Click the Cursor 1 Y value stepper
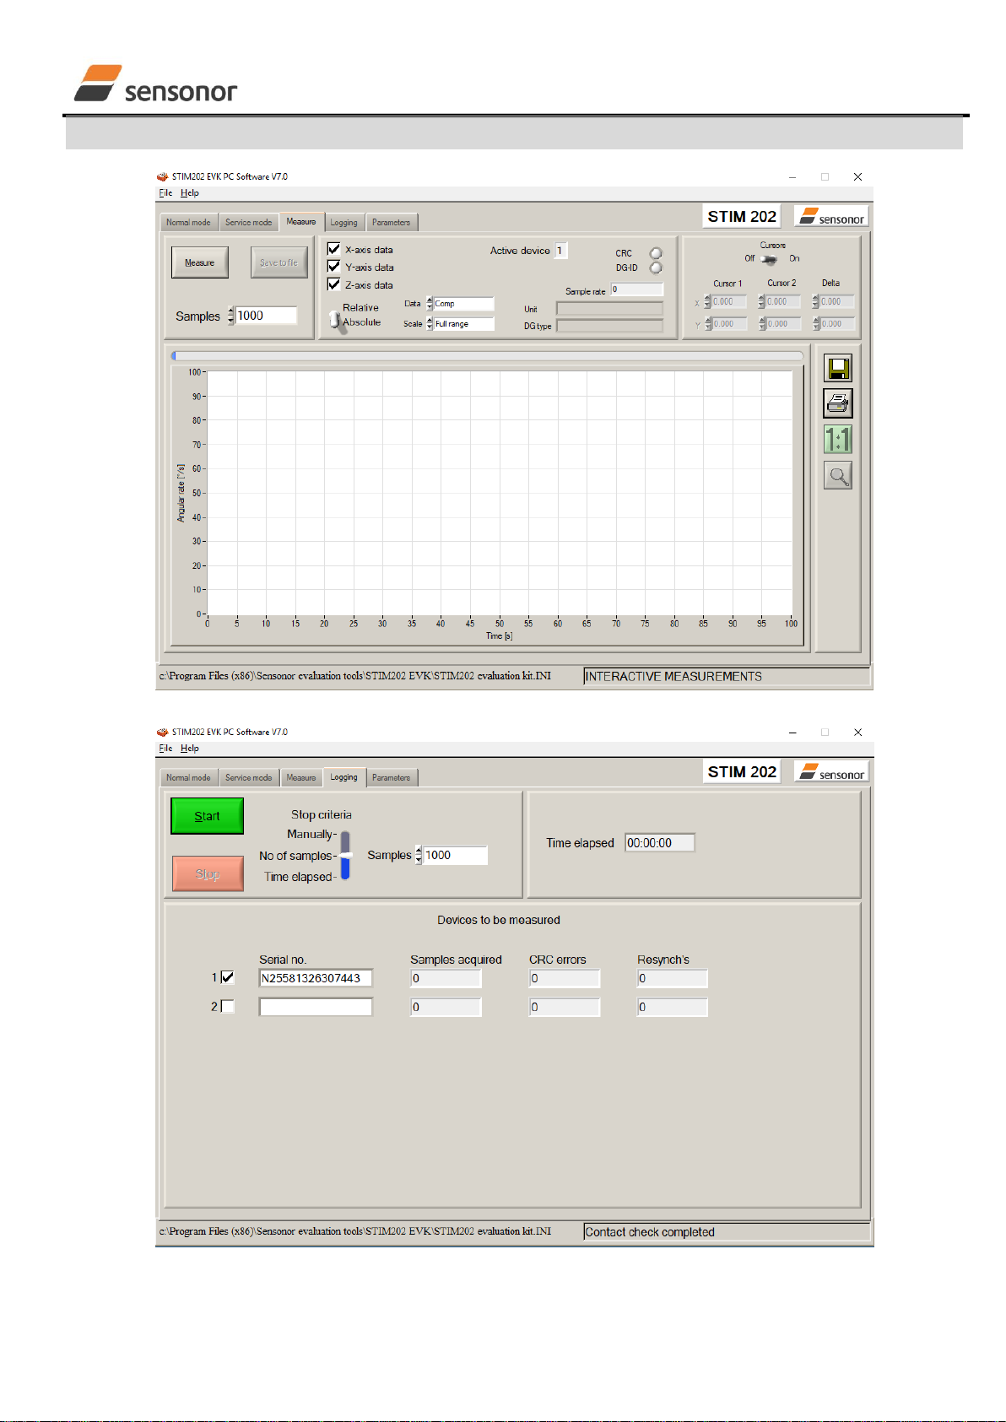 point(707,323)
